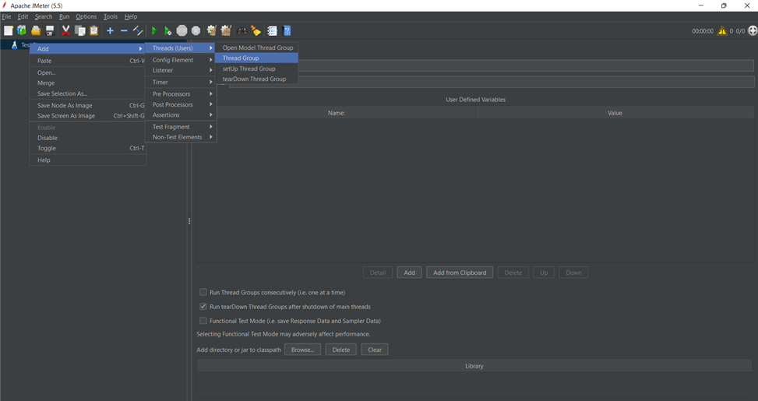
Task: Expand the Assertions submenu
Action: point(181,115)
